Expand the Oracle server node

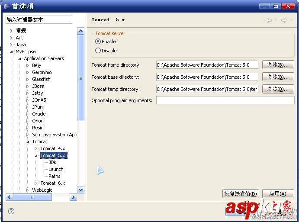pos(27,114)
